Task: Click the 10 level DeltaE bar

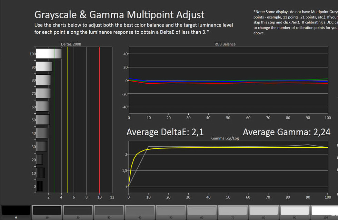Action: coord(40,173)
